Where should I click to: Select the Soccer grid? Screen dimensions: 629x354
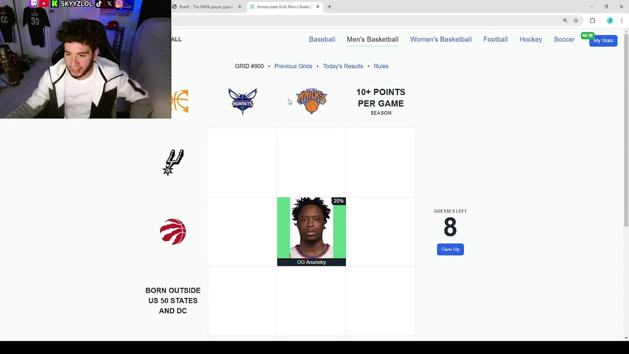(564, 39)
